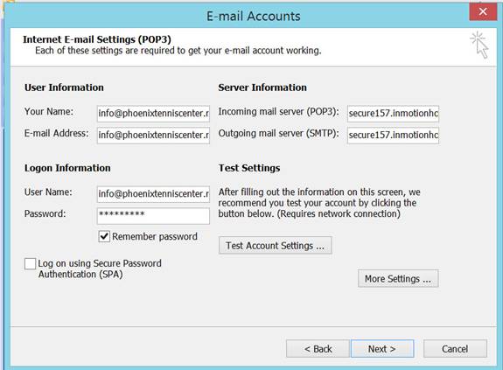503x370 pixels.
Task: Click the Test Settings description paragraph
Action: pos(319,203)
